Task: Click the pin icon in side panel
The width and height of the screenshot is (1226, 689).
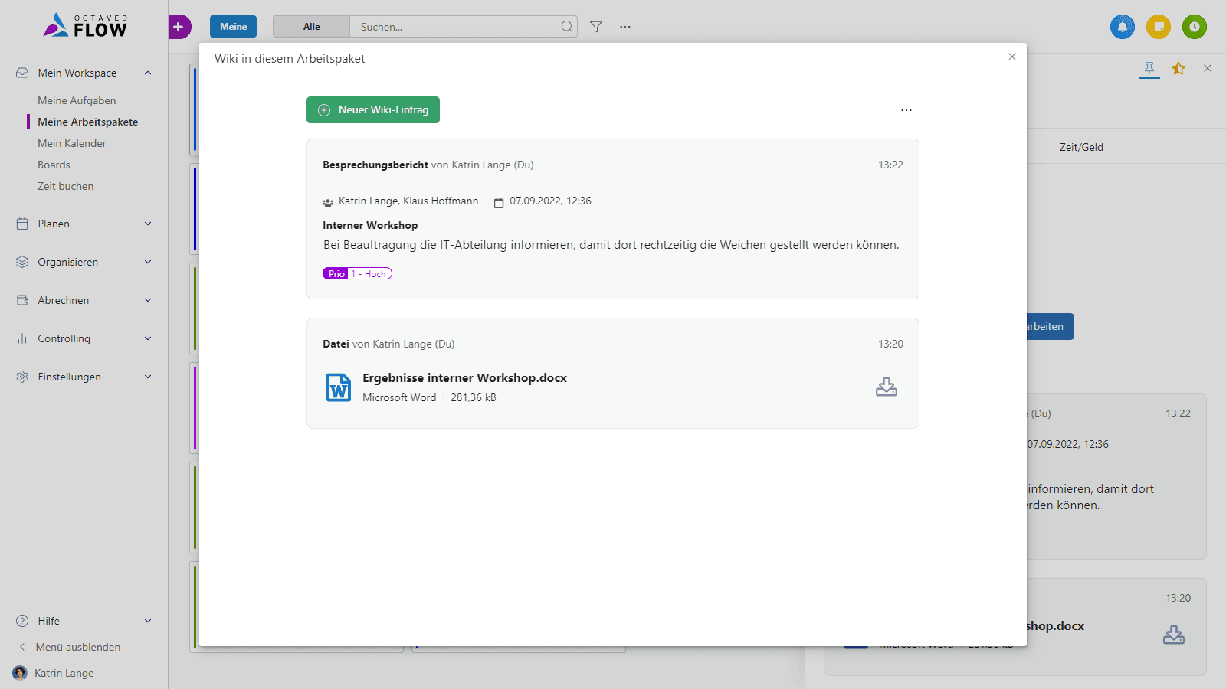Action: (x=1149, y=69)
